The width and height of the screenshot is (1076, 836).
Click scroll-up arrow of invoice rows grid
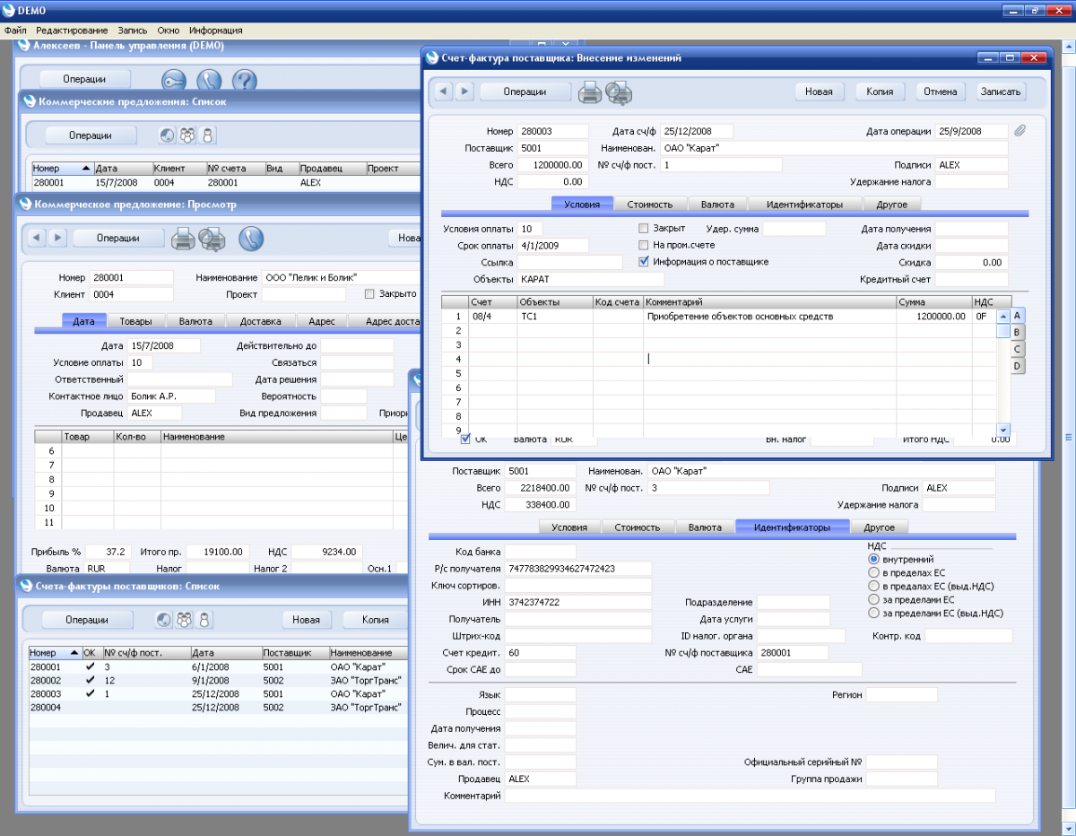1003,315
